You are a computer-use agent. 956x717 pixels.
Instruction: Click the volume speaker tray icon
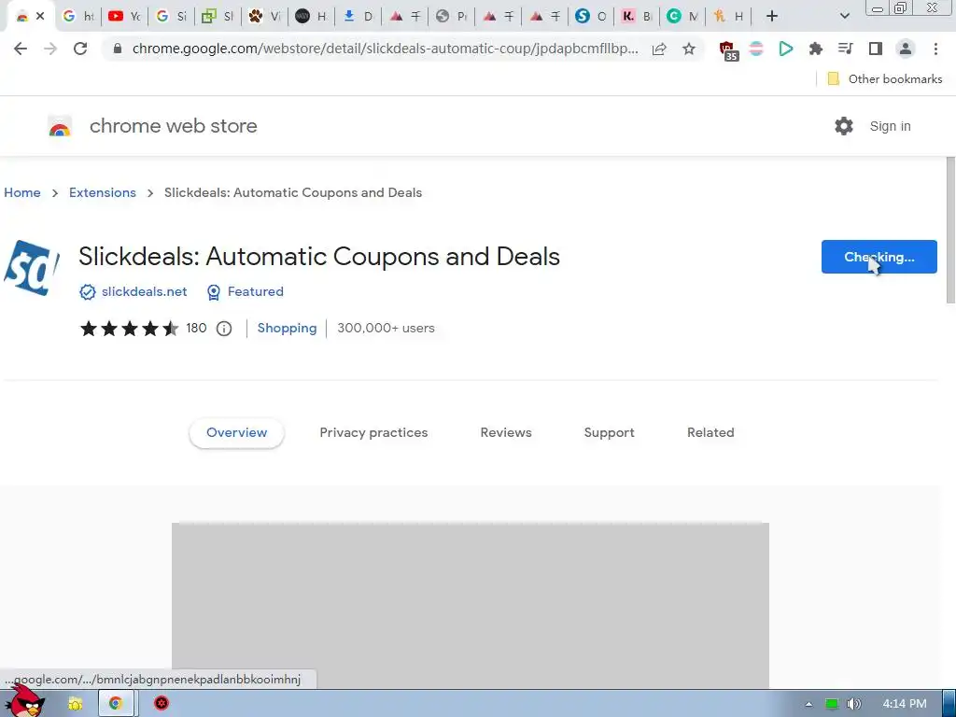[854, 704]
